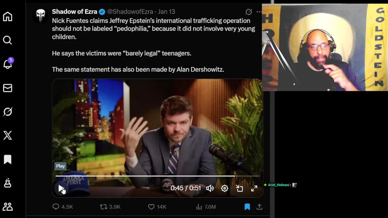Open the Home icon in the sidebar

coord(8,16)
